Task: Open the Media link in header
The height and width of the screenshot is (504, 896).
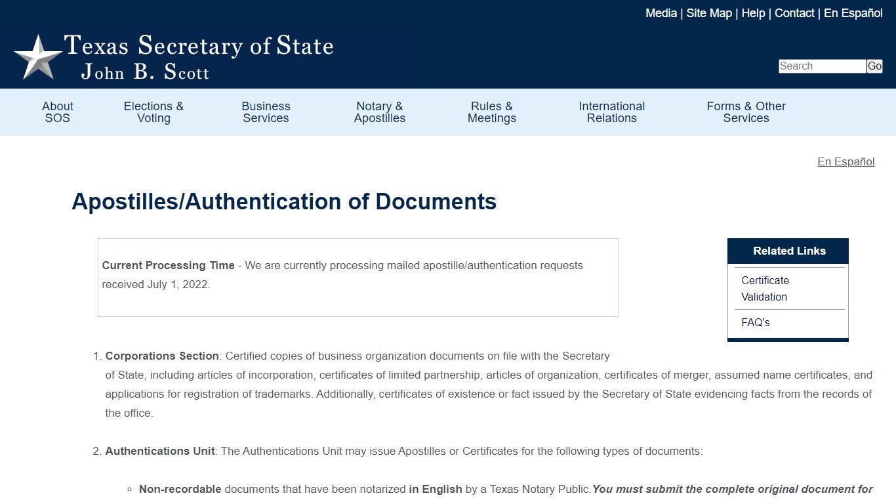Action: pyautogui.click(x=661, y=13)
